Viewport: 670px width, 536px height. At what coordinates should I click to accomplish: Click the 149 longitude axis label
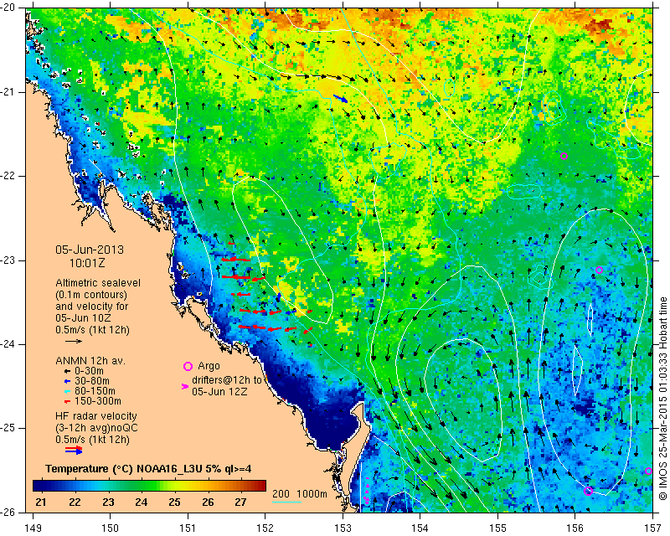(x=33, y=528)
